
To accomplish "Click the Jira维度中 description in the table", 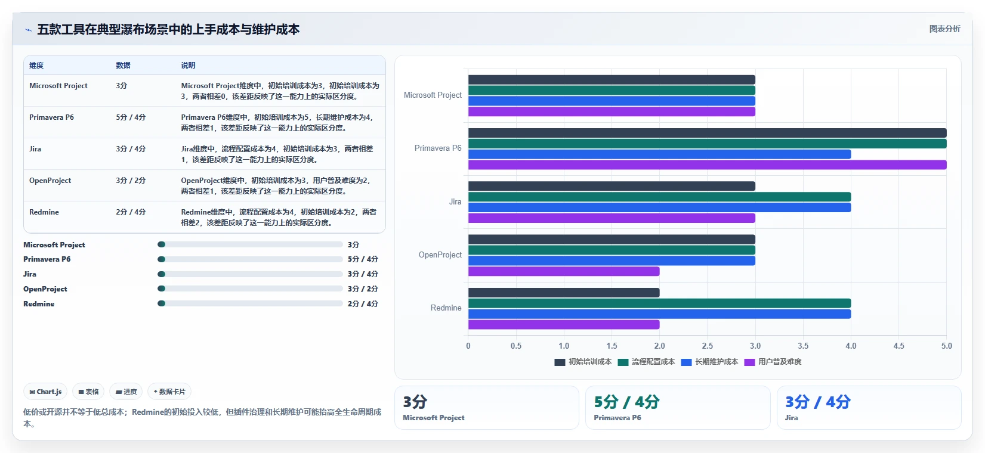I will tap(277, 154).
